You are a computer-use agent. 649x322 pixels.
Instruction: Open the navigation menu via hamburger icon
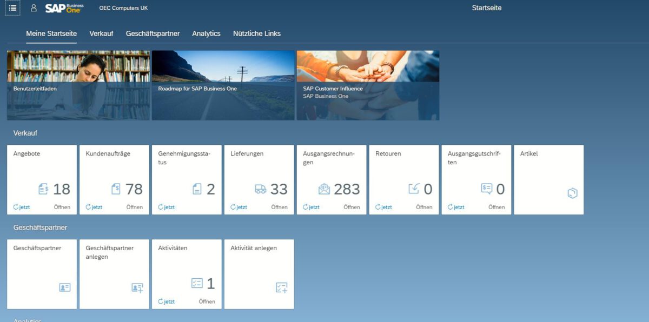(12, 8)
